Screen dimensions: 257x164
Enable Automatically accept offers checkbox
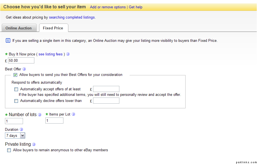pyautogui.click(x=16, y=89)
